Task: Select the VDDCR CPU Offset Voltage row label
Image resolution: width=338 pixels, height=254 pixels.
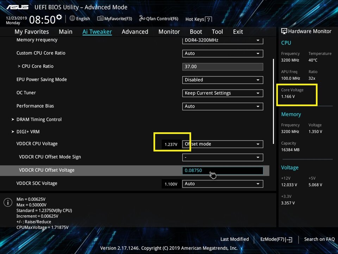Action: (x=46, y=170)
